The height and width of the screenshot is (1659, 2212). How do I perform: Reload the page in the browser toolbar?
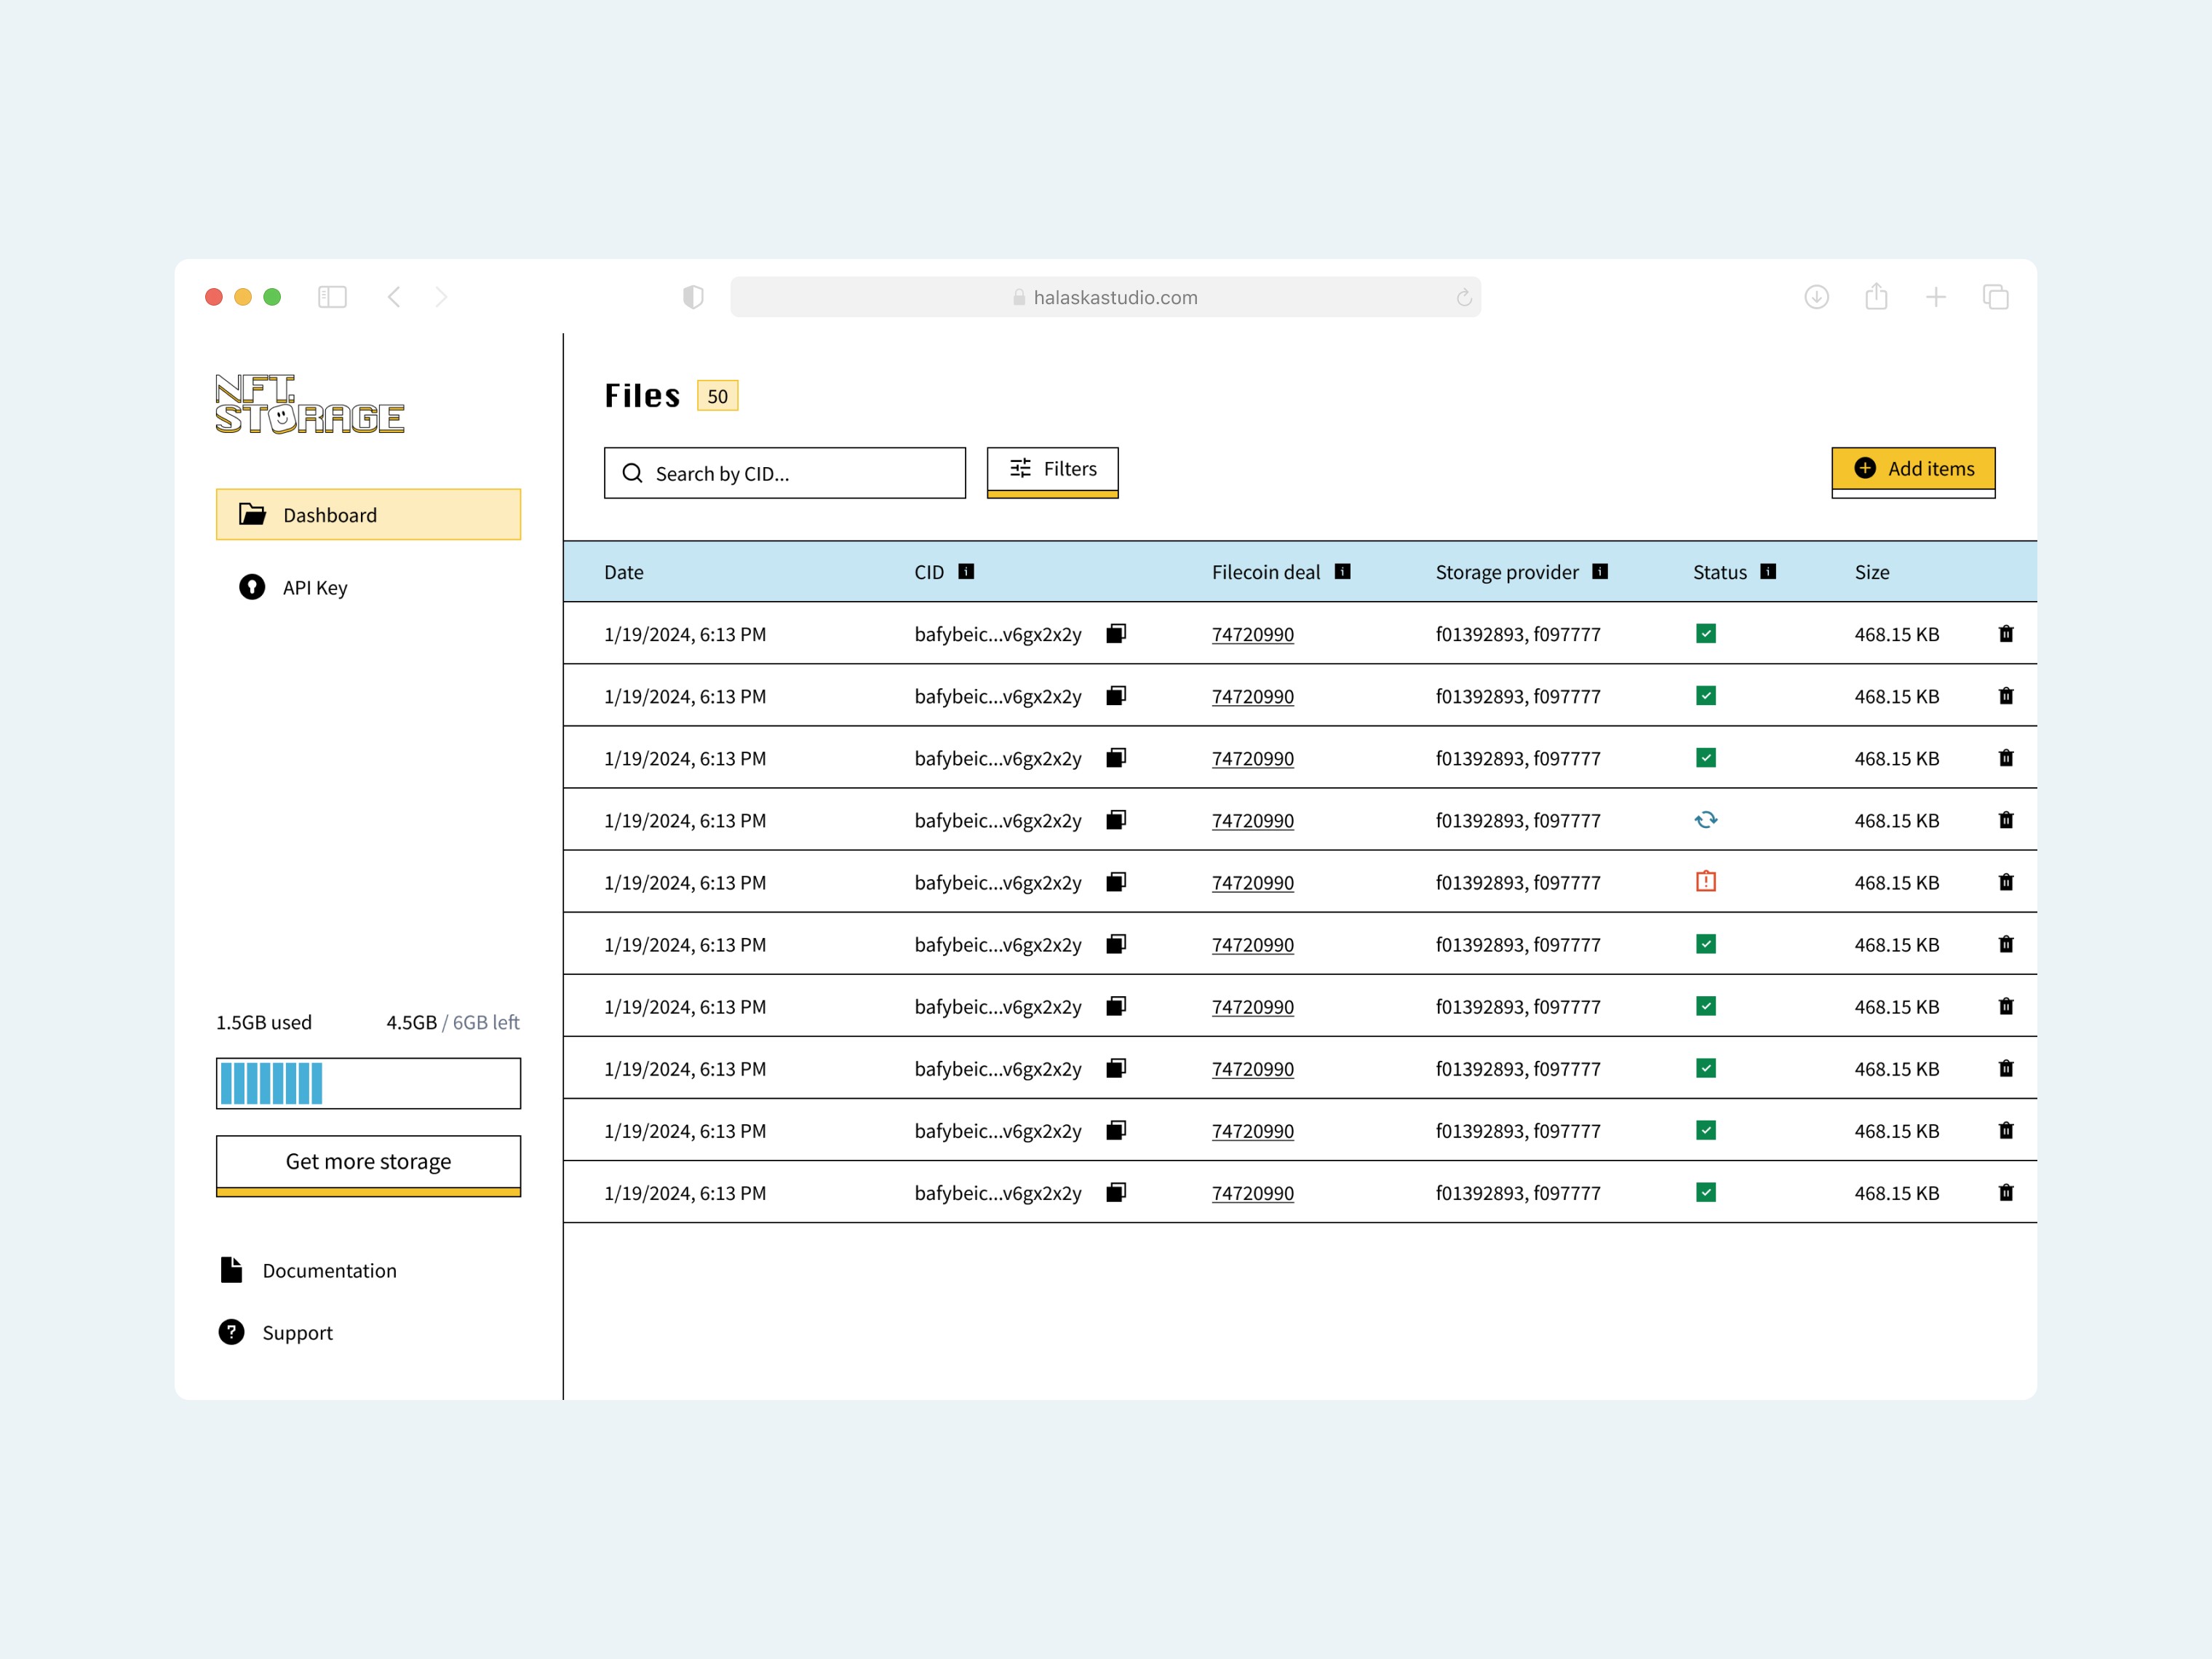(x=1463, y=296)
